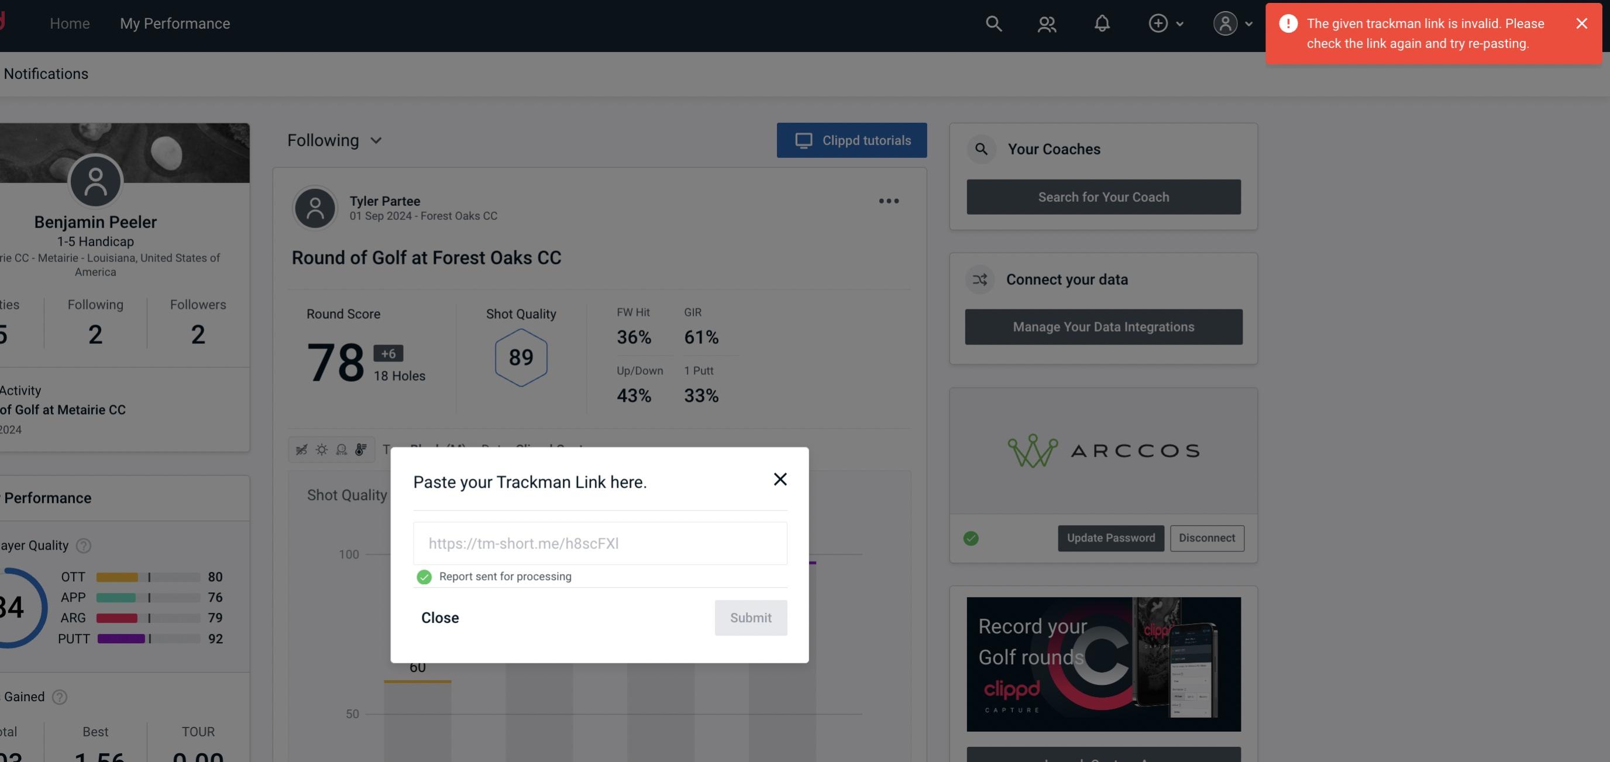Expand the Tyler Partee post options menu
1610x762 pixels.
pos(888,201)
